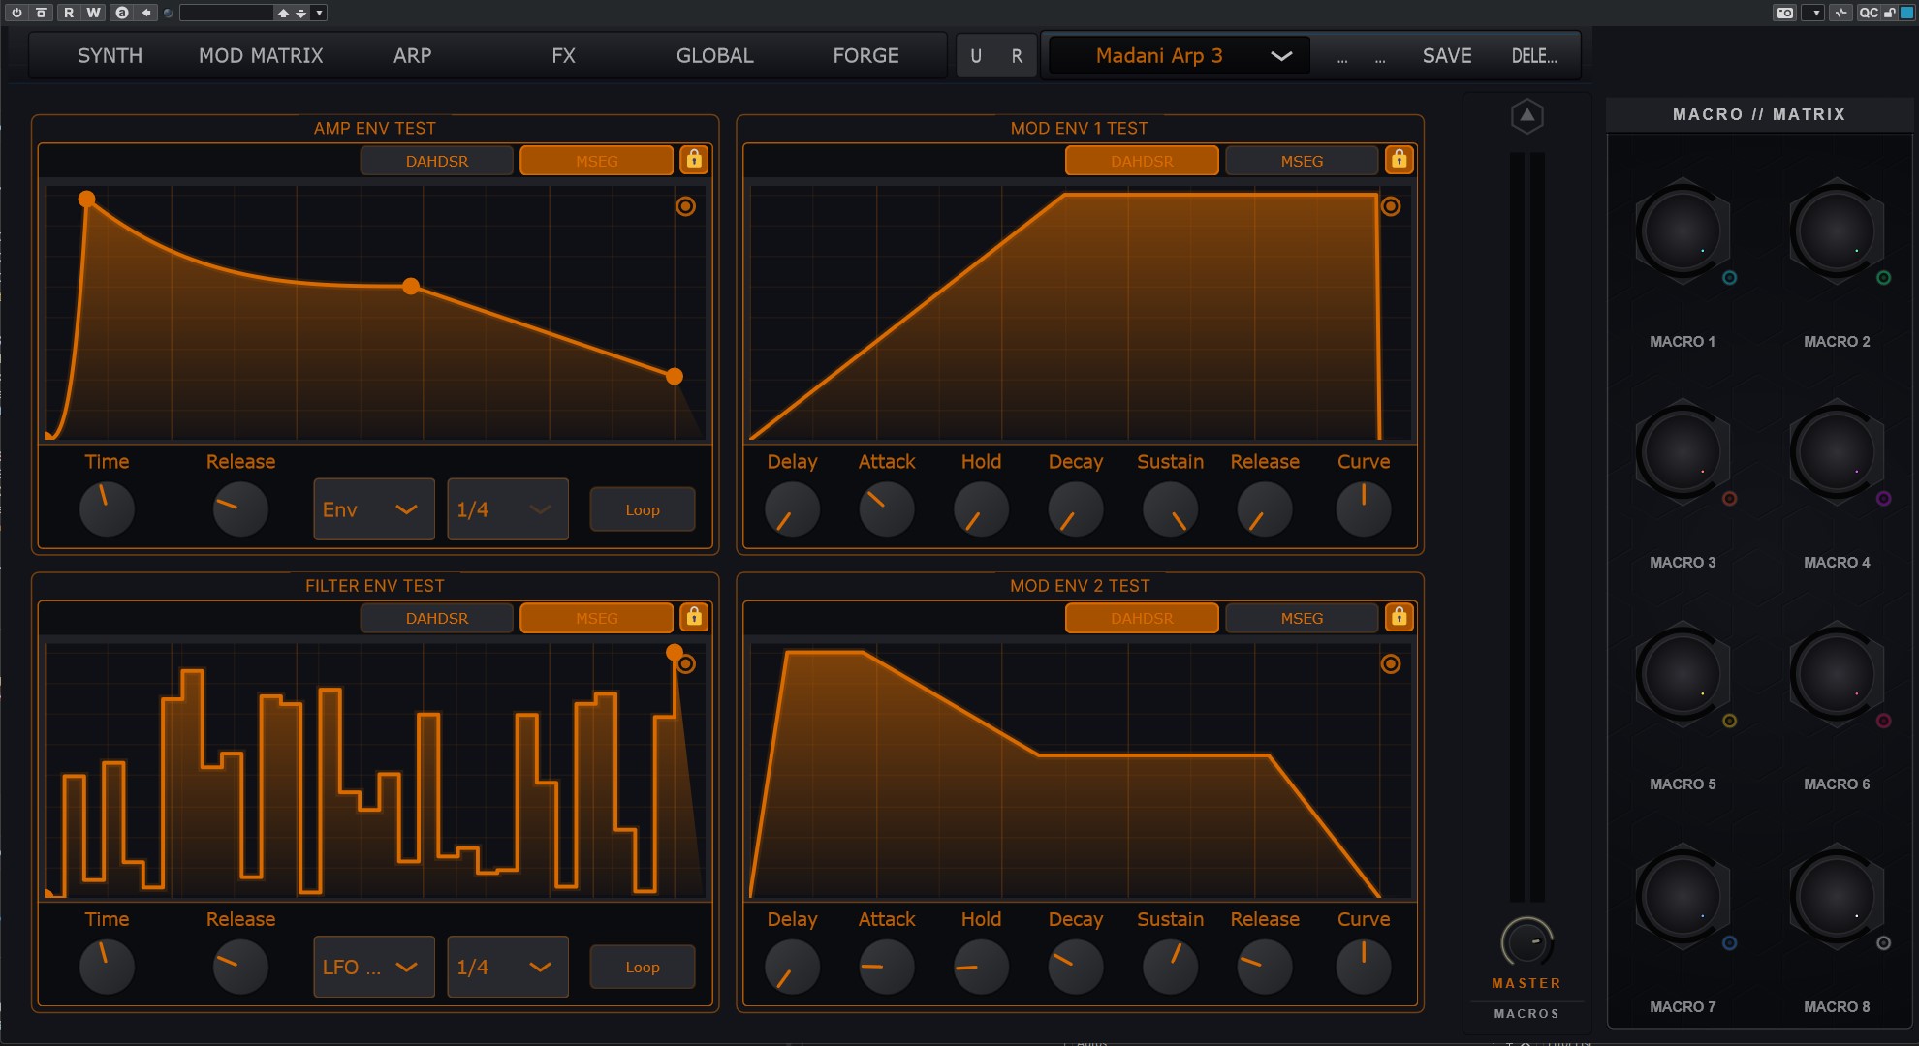Click the Macro 4 purple assign ring
1919x1046 pixels.
[x=1883, y=499]
